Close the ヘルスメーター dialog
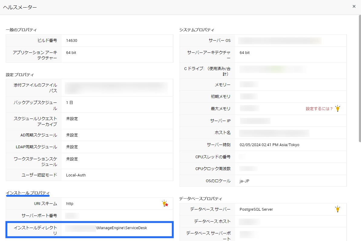The height and width of the screenshot is (241, 361). (x=354, y=6)
